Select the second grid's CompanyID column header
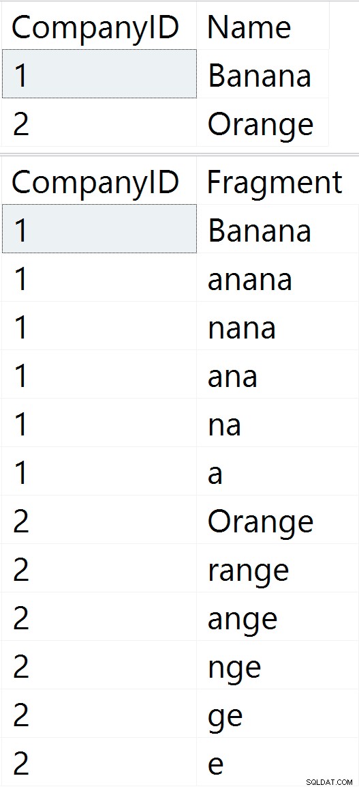The height and width of the screenshot is (789, 359). click(x=99, y=181)
